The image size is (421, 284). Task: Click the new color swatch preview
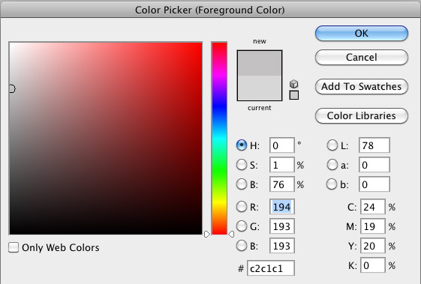click(260, 63)
